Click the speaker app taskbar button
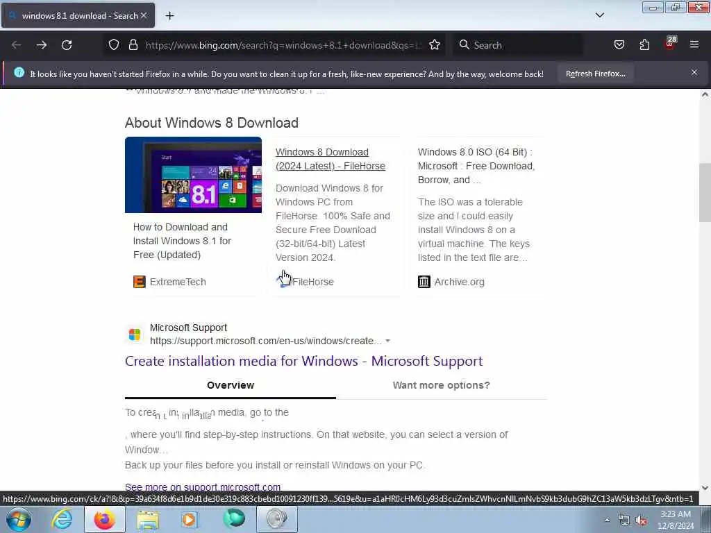This screenshot has width=711, height=533. pyautogui.click(x=277, y=519)
